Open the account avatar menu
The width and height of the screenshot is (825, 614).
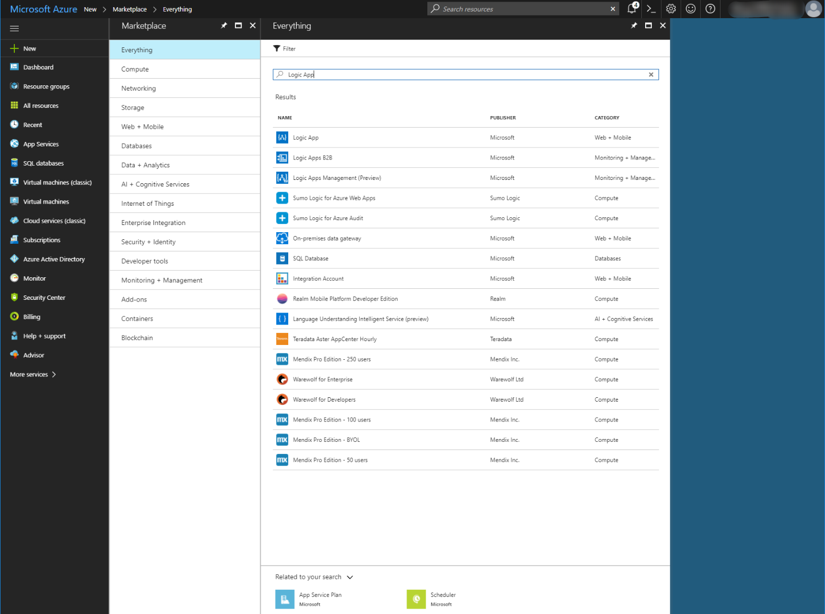click(x=813, y=9)
